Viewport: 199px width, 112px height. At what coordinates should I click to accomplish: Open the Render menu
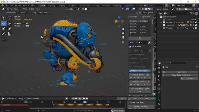click(x=18, y=6)
